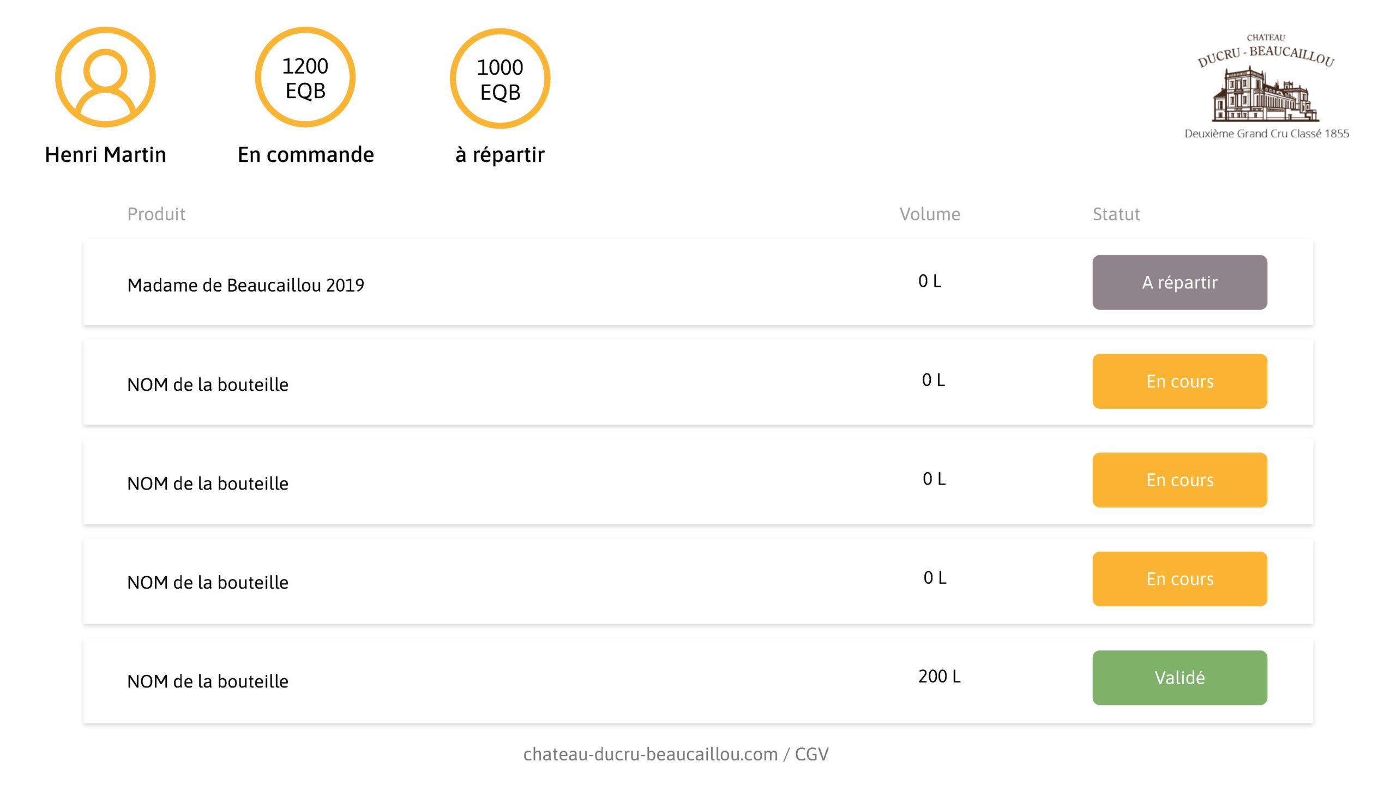Click the 'à répartir' label under 1000 EQB

click(x=500, y=155)
